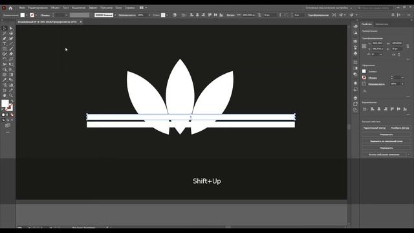Flip vertically in the Properties panel

tap(398, 54)
